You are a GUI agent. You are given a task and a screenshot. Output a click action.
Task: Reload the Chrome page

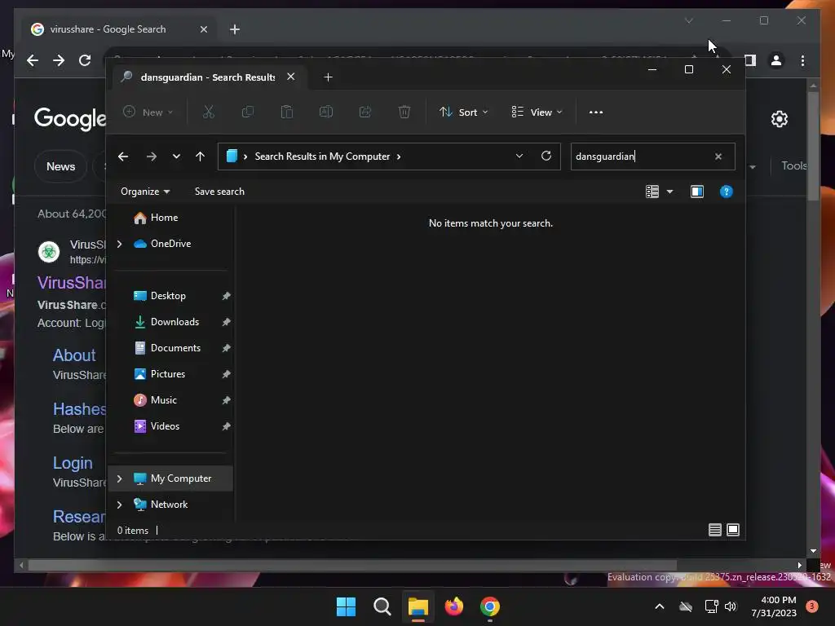[x=85, y=60]
